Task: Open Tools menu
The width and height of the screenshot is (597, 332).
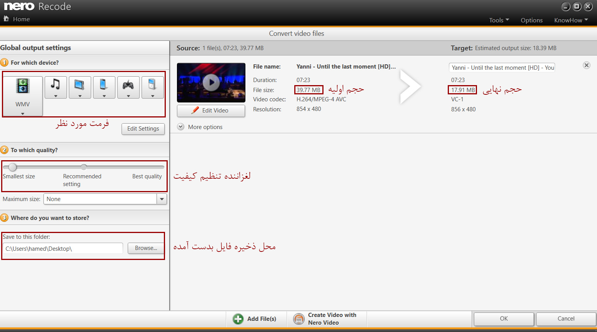Action: (x=499, y=20)
